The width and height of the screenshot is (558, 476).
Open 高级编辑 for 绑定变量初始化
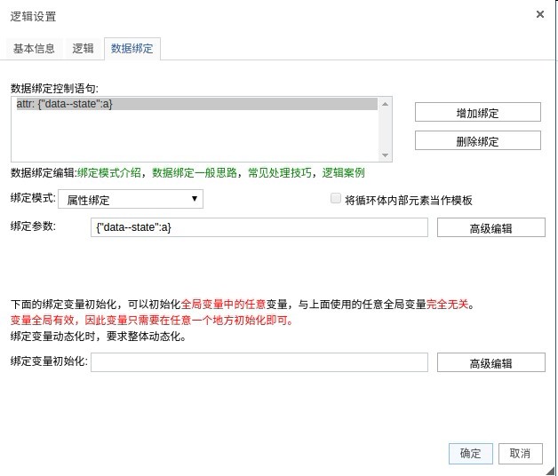click(x=491, y=362)
